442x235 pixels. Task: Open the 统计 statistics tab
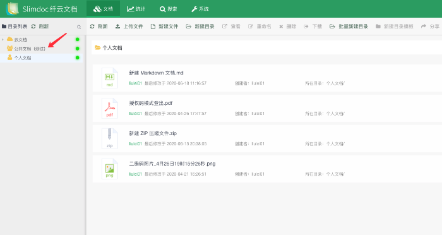tap(136, 9)
